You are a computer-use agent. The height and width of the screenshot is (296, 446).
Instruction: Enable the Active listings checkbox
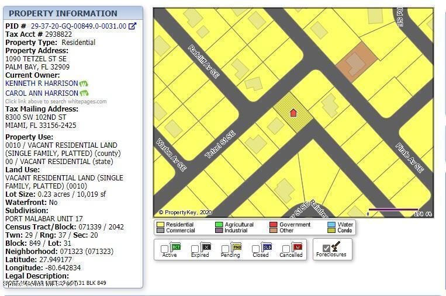(165, 249)
